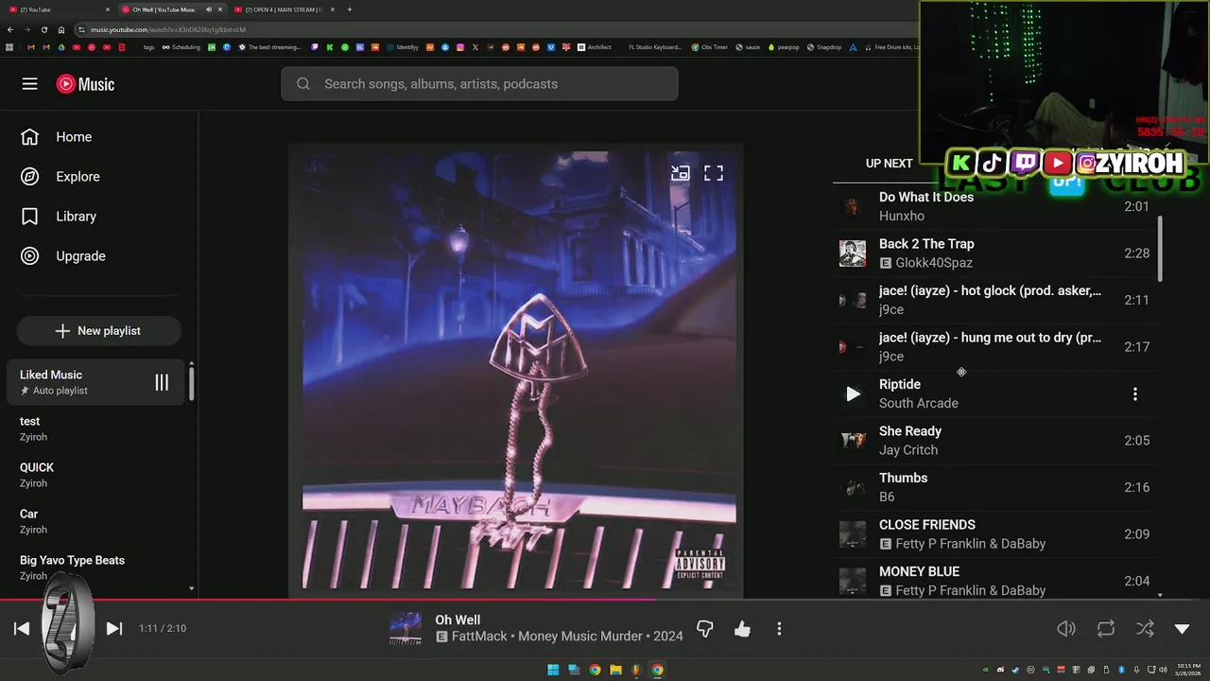This screenshot has width=1210, height=681.
Task: Open the hamburger guide menu
Action: pos(29,84)
